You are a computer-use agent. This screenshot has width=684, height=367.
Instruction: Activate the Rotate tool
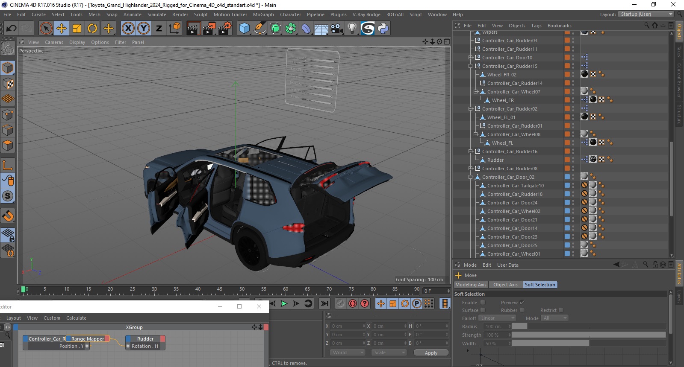pos(92,29)
